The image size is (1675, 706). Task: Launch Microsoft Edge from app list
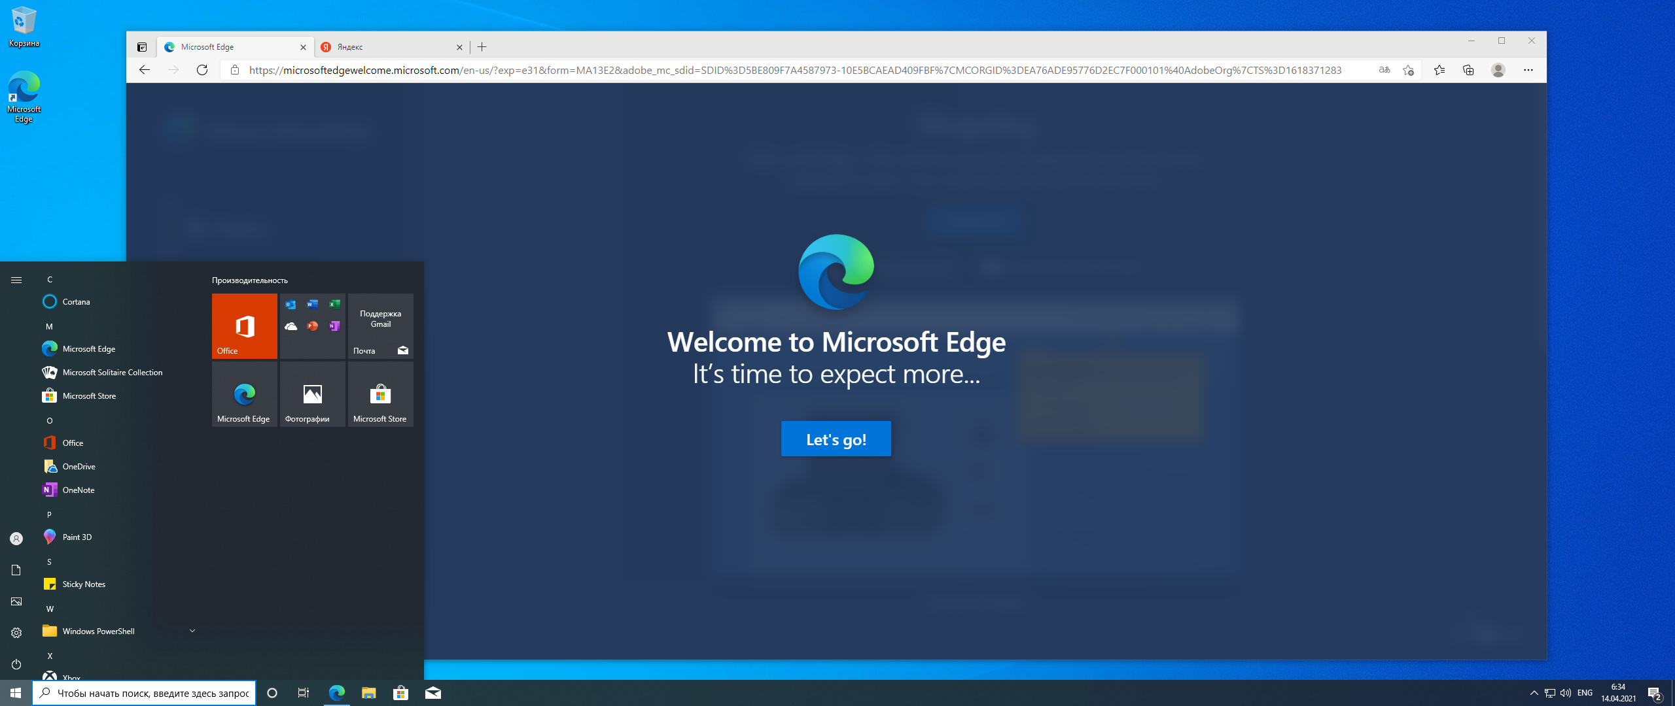pos(118,349)
